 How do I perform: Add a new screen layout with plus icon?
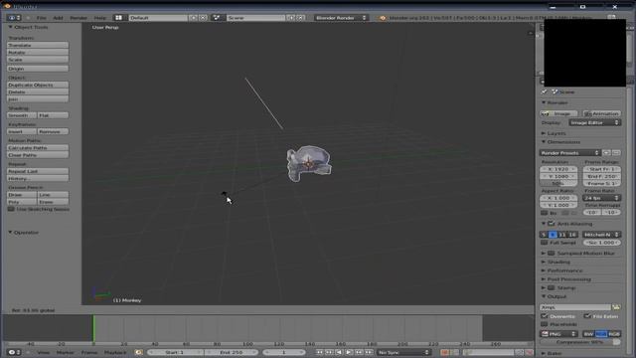pyautogui.click(x=193, y=18)
